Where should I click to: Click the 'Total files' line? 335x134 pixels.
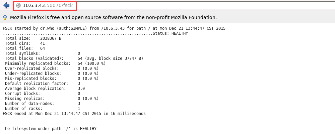pos(25,48)
